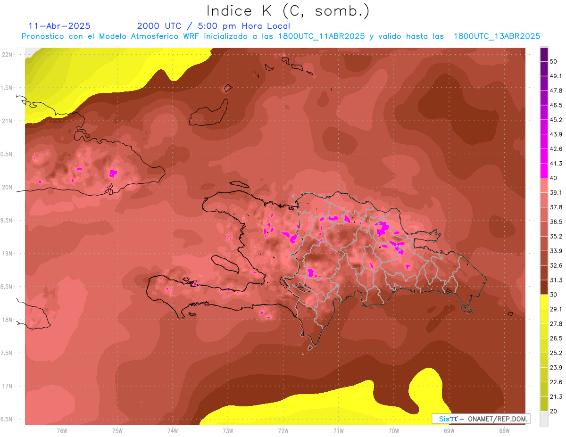Viewport: 566px width, 437px height.
Task: Click the '40' color bar label
Action: [554, 178]
